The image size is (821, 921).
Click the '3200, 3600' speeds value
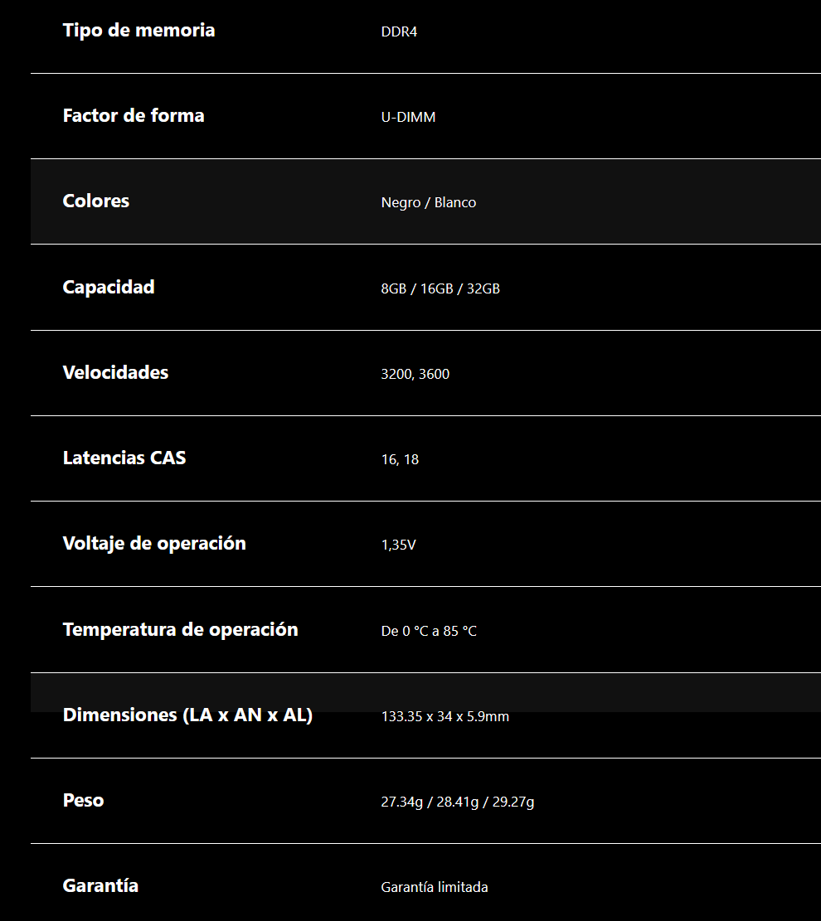pos(415,374)
